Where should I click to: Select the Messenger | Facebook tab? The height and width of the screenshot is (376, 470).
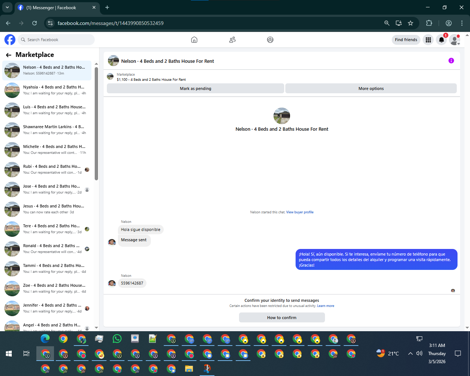click(57, 8)
